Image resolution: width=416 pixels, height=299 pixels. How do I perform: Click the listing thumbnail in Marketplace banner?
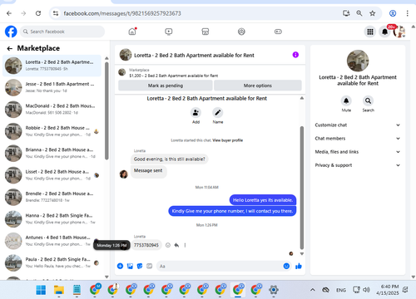[x=122, y=72]
